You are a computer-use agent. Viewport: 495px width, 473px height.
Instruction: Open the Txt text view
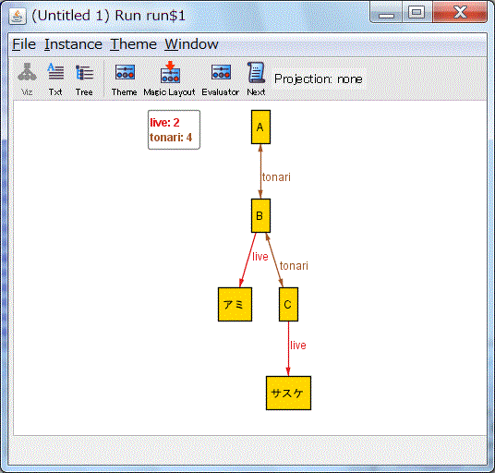(x=55, y=79)
